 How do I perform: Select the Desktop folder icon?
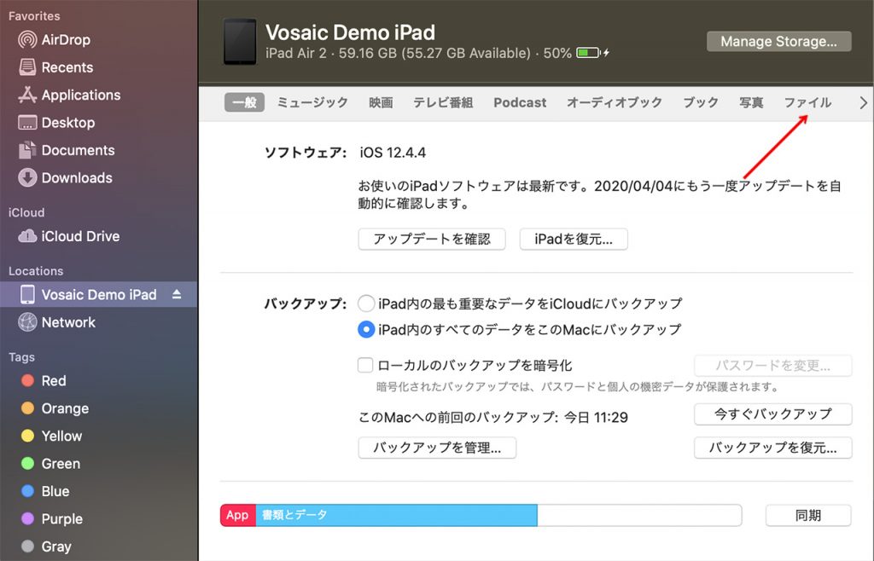pyautogui.click(x=27, y=123)
